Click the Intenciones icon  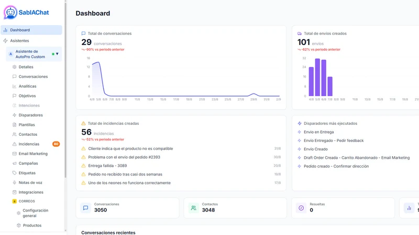(15, 105)
